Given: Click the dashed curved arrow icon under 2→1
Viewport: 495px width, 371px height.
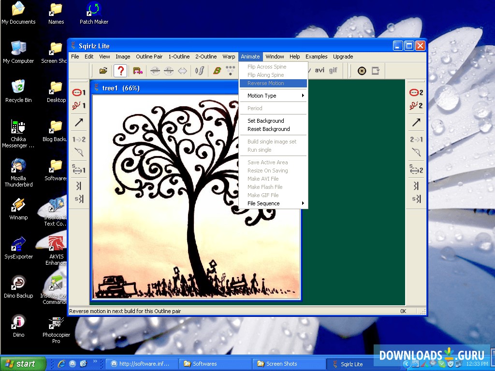Looking at the screenshot, I should point(416,152).
